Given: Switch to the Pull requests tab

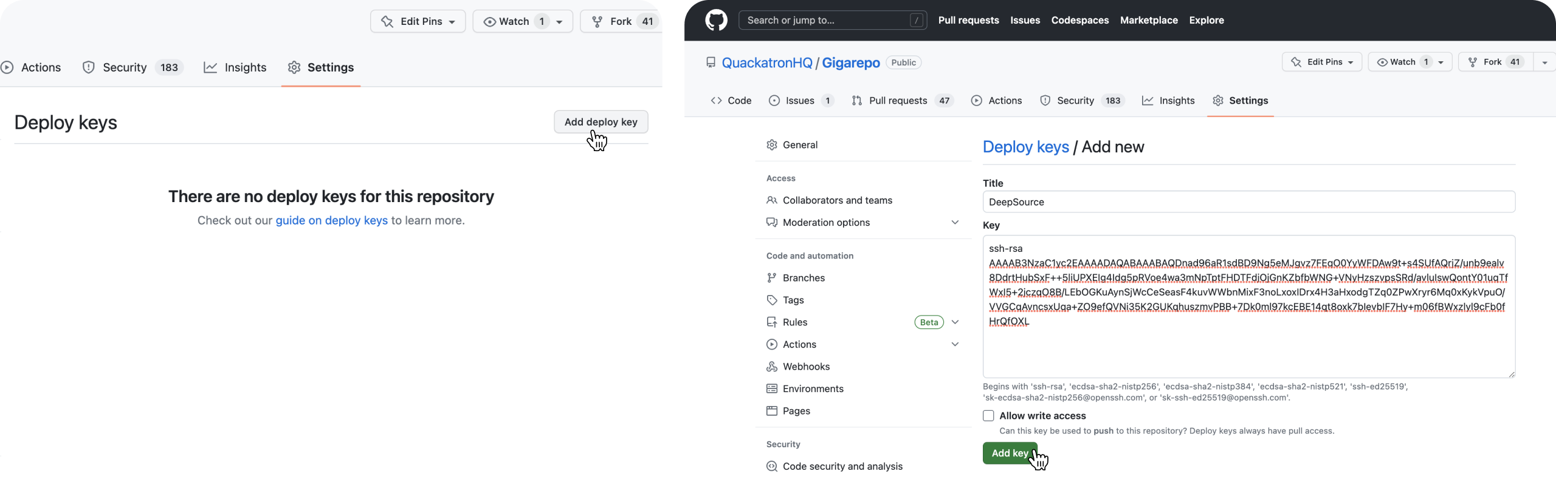Looking at the screenshot, I should pos(903,101).
